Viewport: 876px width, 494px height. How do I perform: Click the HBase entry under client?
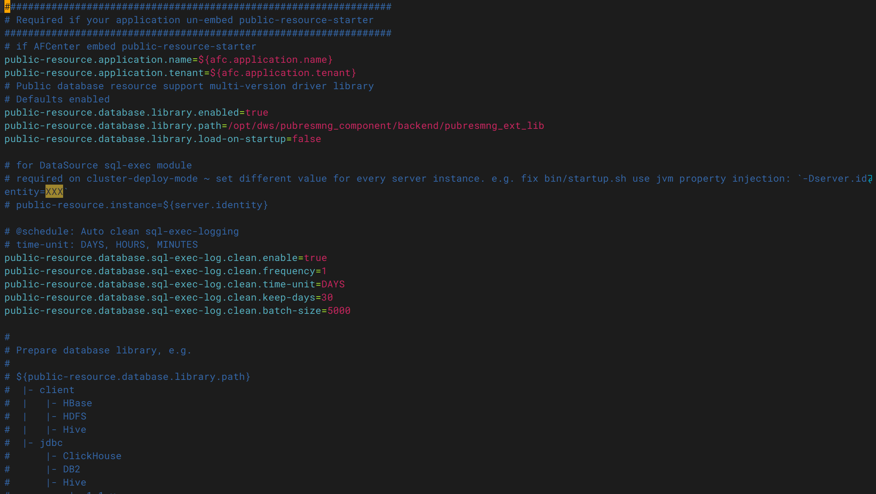[x=77, y=403]
